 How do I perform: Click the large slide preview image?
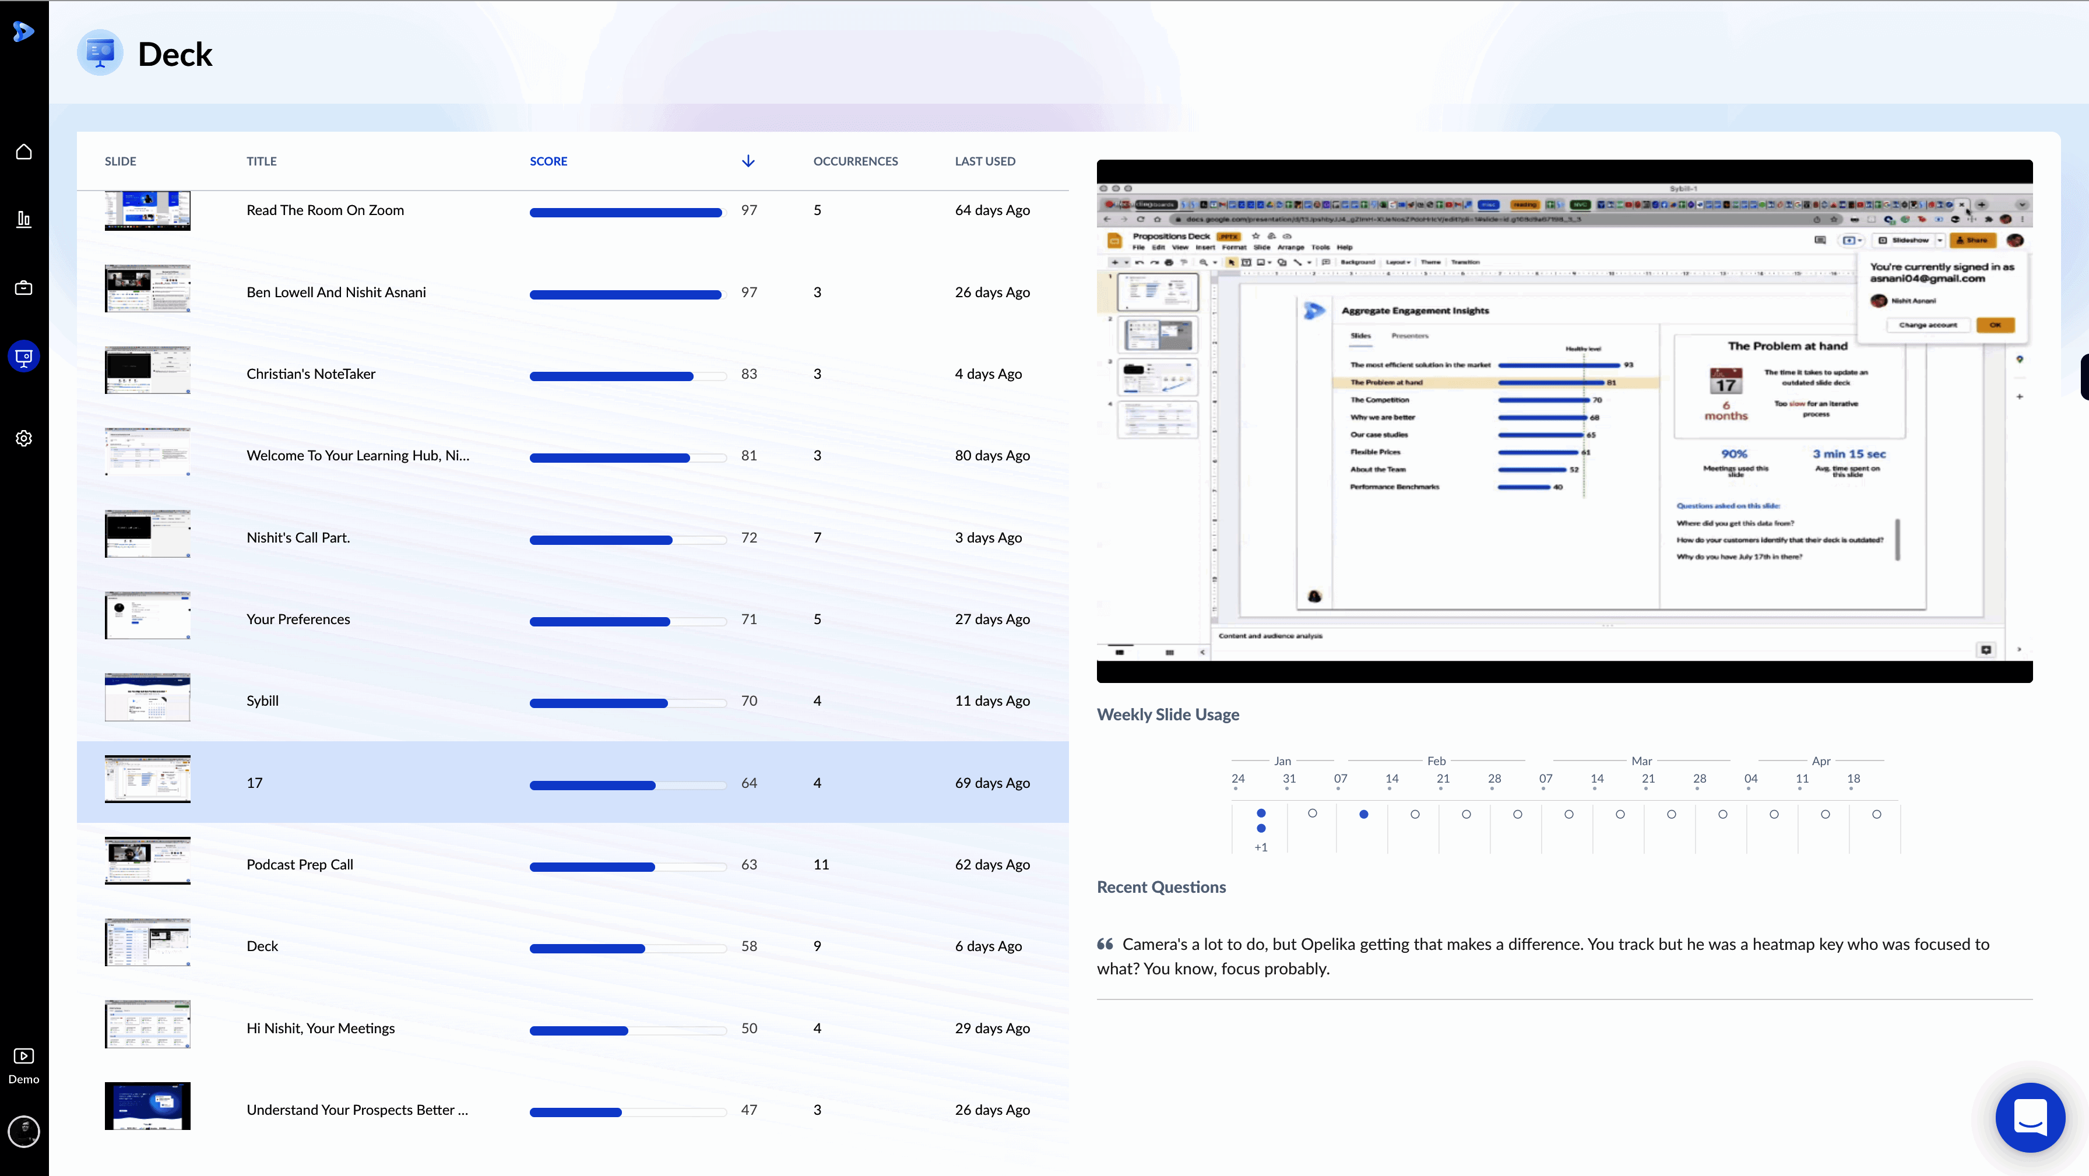pos(1563,421)
